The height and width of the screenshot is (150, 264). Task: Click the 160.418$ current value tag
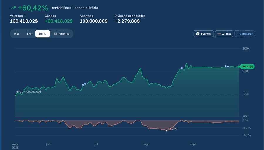[x=247, y=67]
